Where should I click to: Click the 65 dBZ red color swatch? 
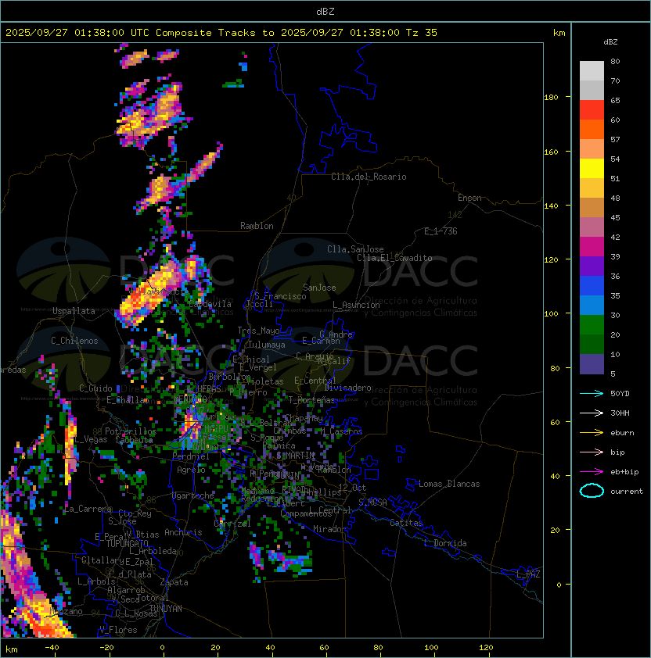coord(592,110)
